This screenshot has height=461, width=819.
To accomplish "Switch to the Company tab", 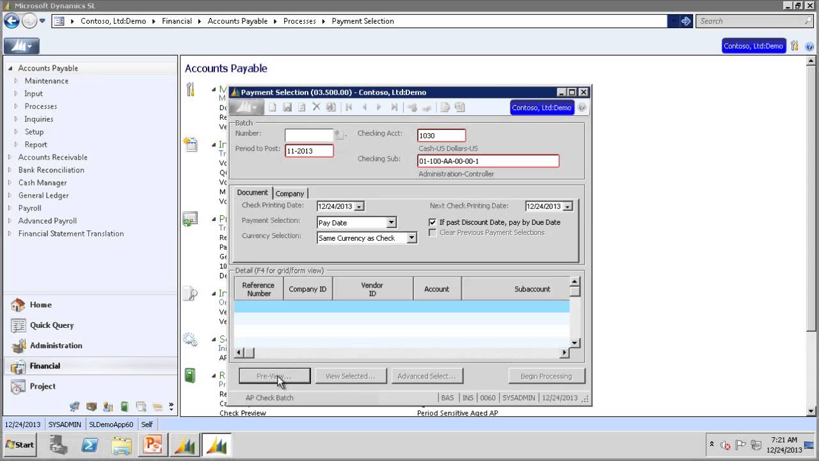I will 290,193.
